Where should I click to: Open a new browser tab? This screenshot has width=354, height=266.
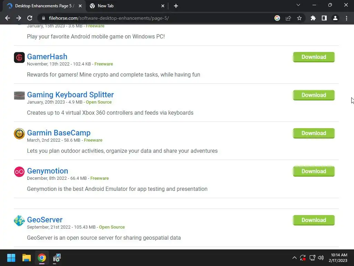[x=176, y=6]
